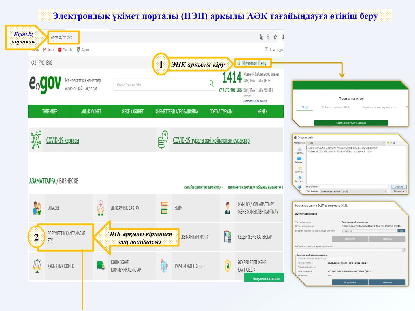The image size is (415, 311).
Task: Select the SIM-картадағы ЭЦҚ tab
Action: point(335,107)
